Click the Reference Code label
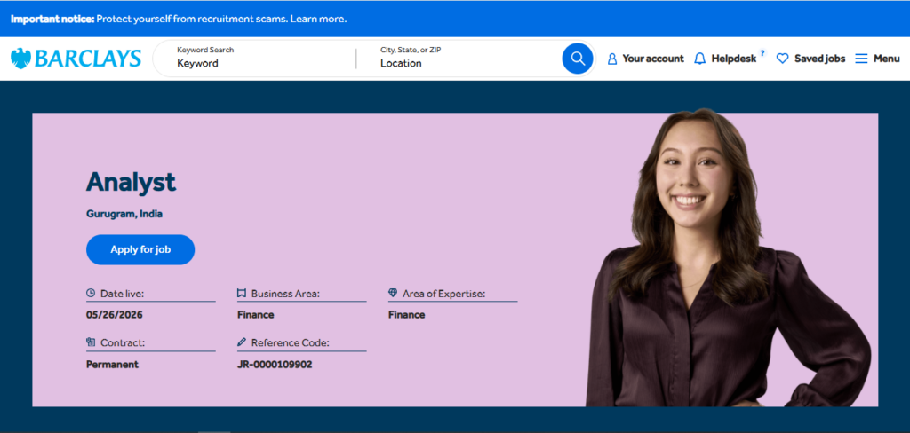Screen dimensions: 910x433 tap(291, 343)
